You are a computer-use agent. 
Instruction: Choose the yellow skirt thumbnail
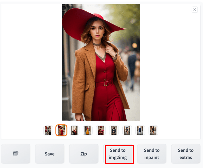pos(88,130)
